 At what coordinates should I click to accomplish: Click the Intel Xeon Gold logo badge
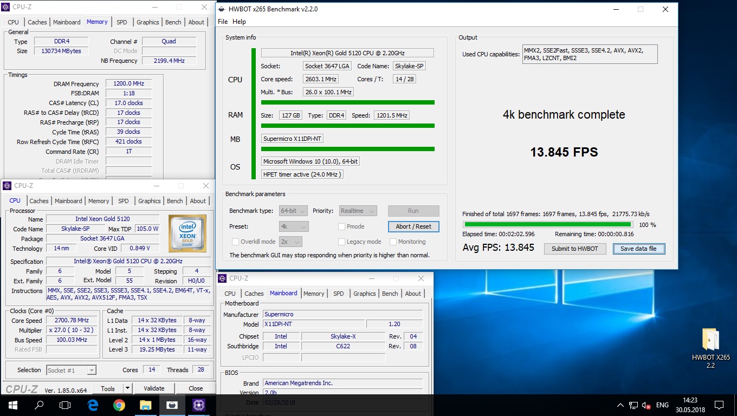point(187,233)
